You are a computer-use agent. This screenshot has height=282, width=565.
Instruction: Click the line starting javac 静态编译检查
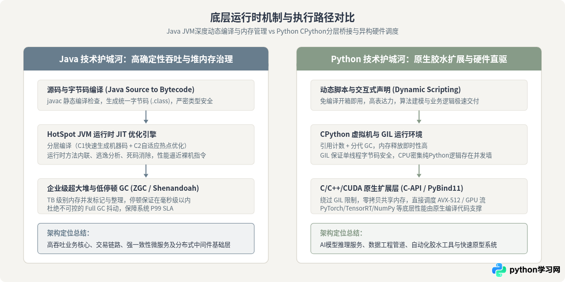tap(130, 101)
